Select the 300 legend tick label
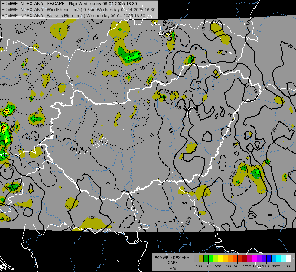Screen dimensions: 296x272 (x=208, y=266)
